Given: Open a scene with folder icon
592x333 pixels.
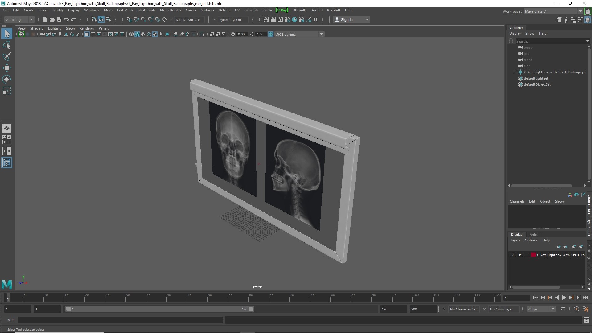Looking at the screenshot, I should (52, 19).
